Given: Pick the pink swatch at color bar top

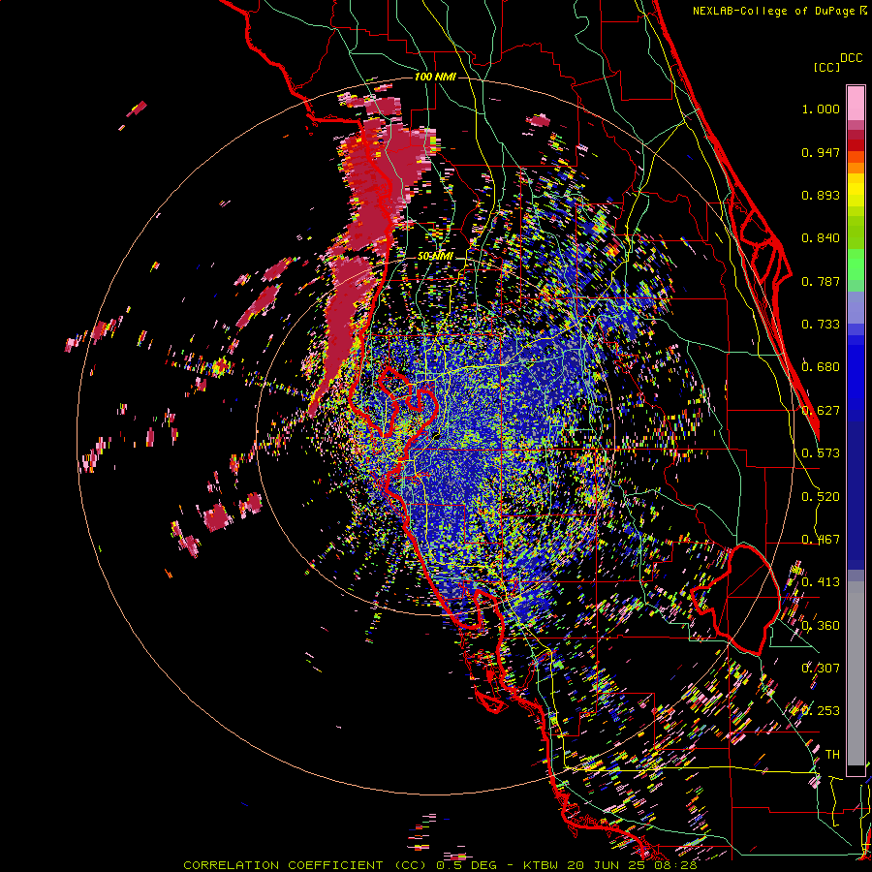Looking at the screenshot, I should (x=856, y=103).
